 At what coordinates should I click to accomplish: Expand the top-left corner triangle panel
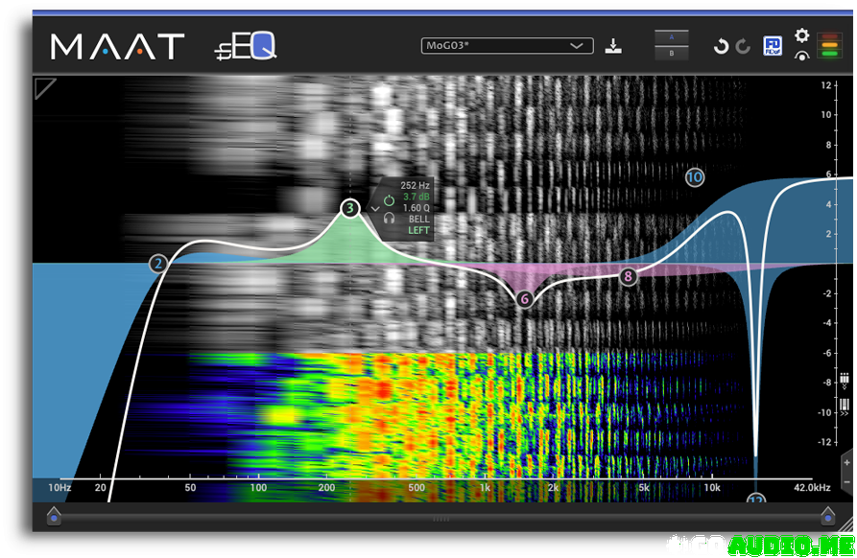tap(44, 88)
